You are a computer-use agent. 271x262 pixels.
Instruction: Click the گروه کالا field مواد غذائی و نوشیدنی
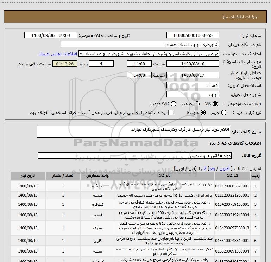[135, 155]
